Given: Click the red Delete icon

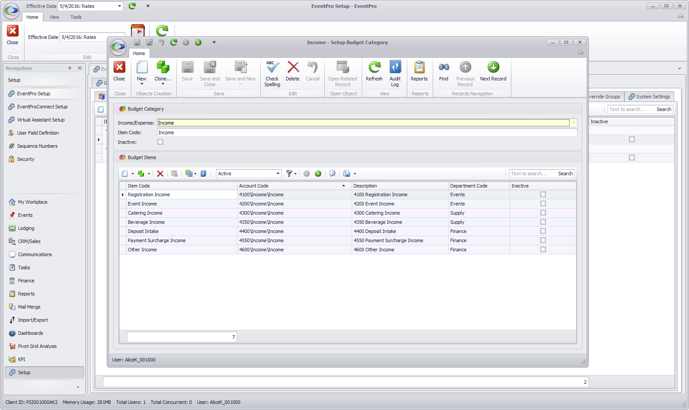Looking at the screenshot, I should [293, 67].
